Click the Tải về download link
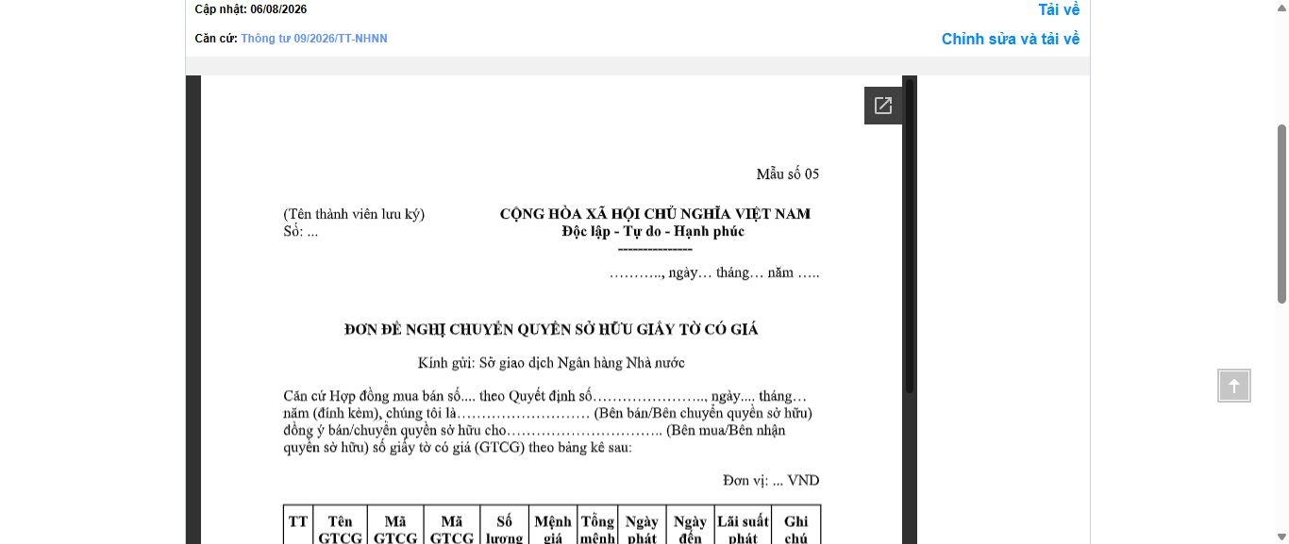This screenshot has width=1289, height=544. pos(1059,9)
